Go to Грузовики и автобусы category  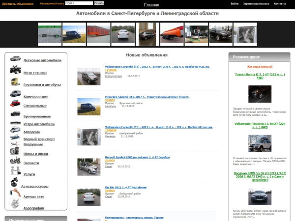tap(42, 85)
